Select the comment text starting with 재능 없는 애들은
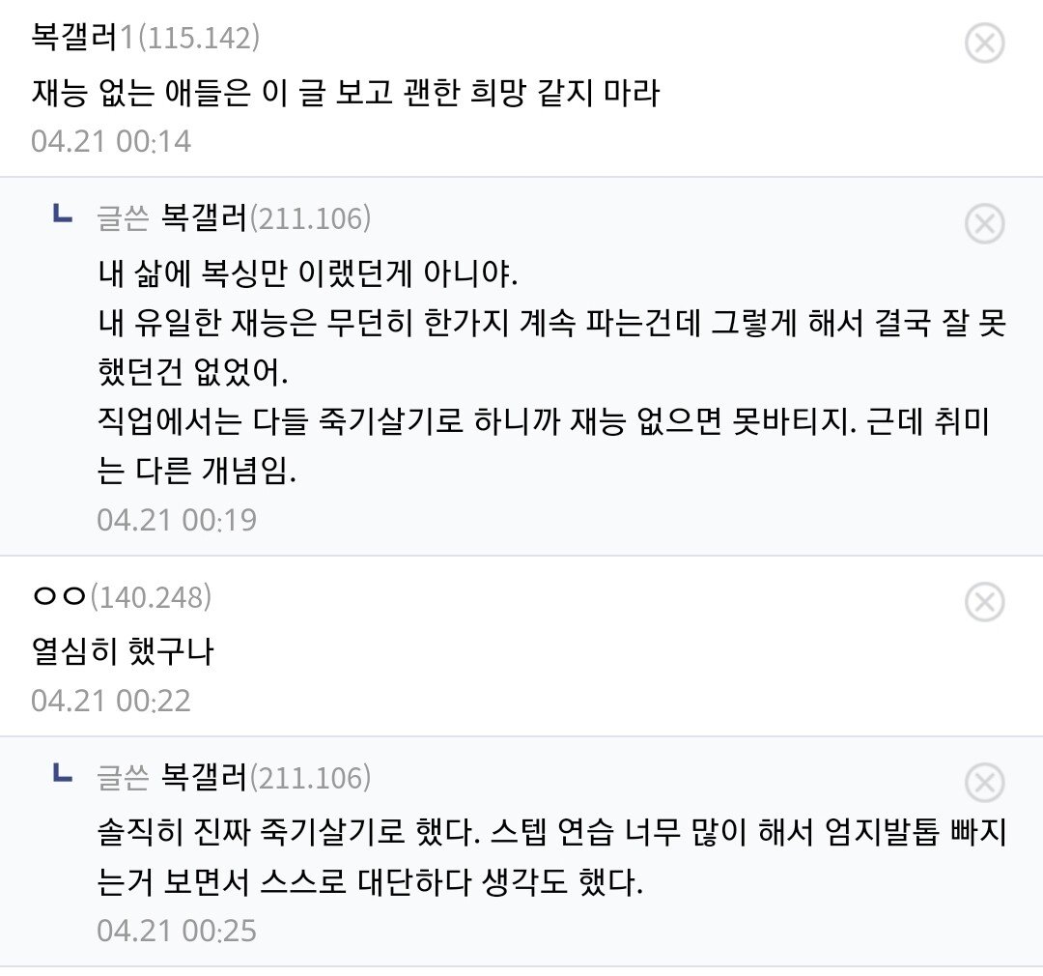Viewport: 1043px width, 976px height. (345, 94)
